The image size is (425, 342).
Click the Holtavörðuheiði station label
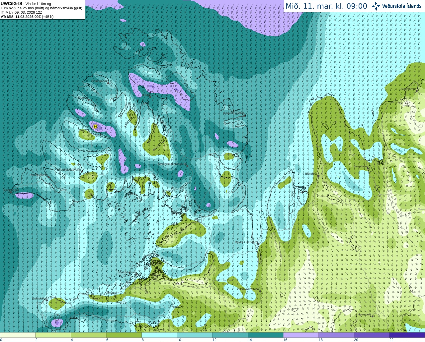(249, 289)
